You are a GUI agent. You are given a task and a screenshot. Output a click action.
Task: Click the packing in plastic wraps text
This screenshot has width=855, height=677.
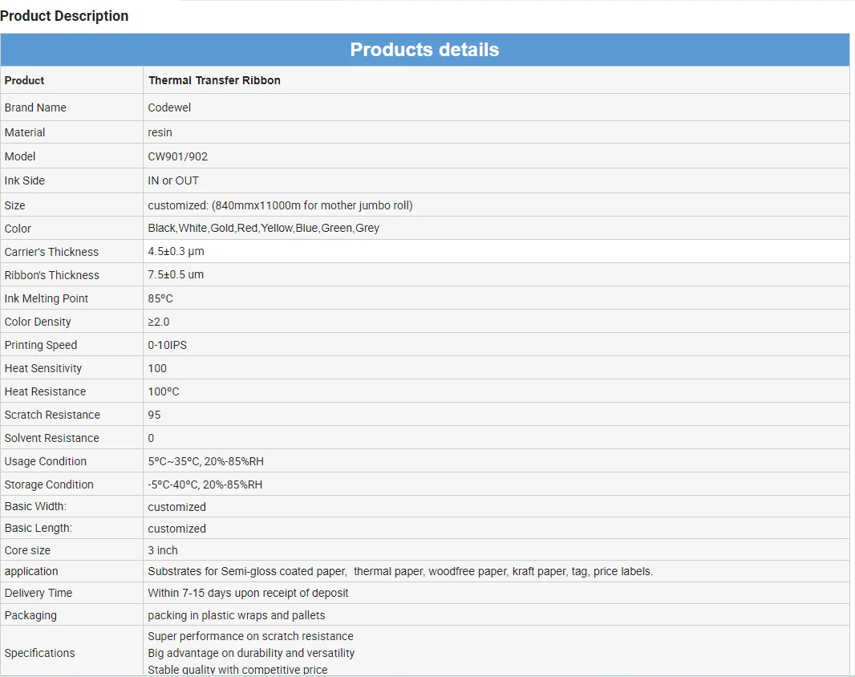click(236, 615)
